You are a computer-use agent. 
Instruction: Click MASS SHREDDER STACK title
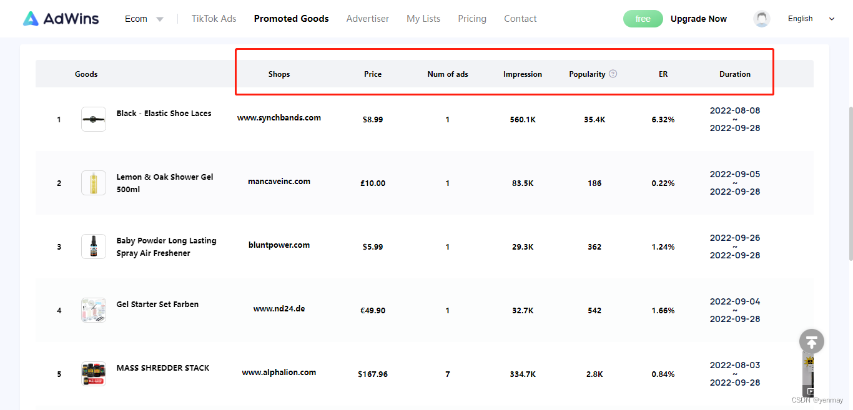[x=163, y=368]
